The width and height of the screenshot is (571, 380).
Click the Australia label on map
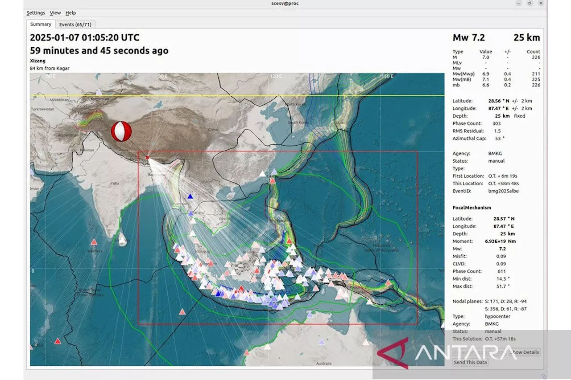(x=323, y=364)
